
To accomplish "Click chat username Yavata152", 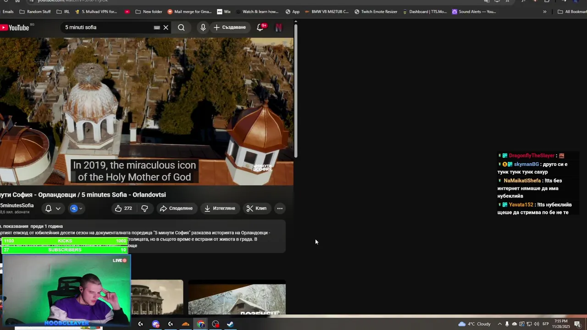I will pyautogui.click(x=521, y=205).
